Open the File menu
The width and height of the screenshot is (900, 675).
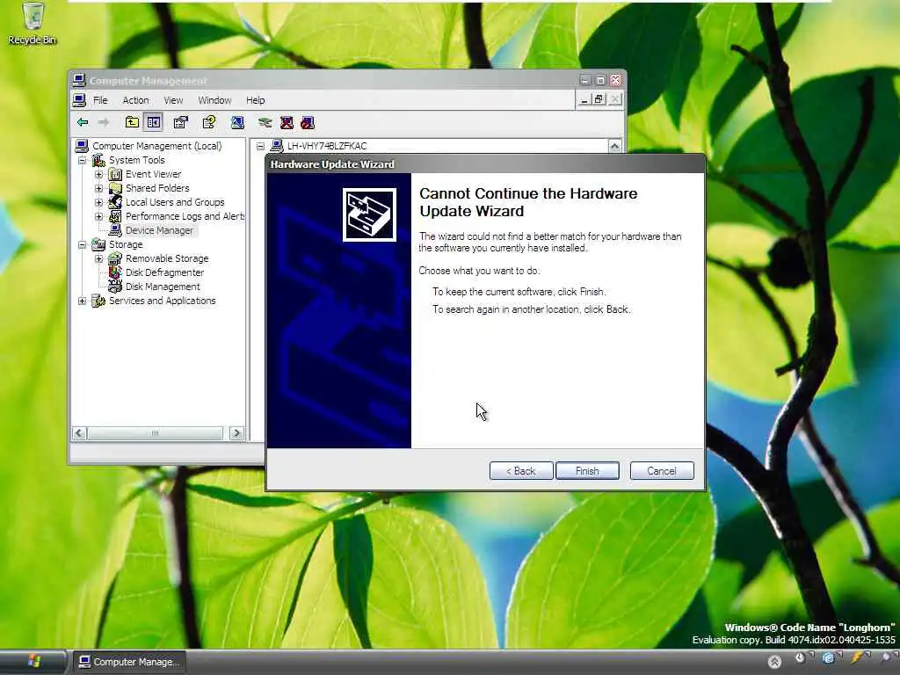(x=100, y=100)
